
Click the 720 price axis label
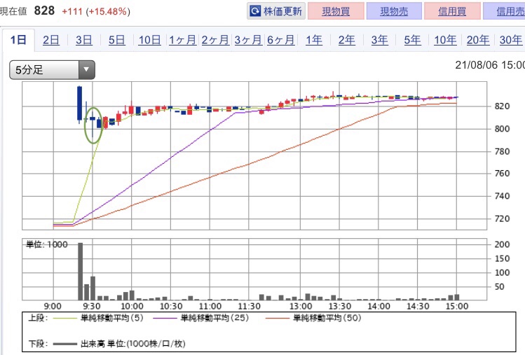pyautogui.click(x=502, y=219)
